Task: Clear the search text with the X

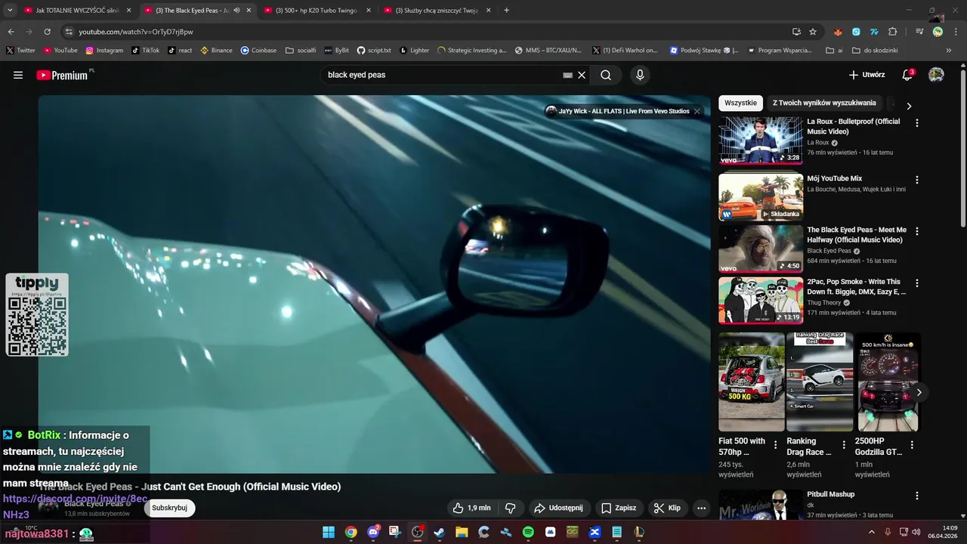Action: click(x=582, y=75)
